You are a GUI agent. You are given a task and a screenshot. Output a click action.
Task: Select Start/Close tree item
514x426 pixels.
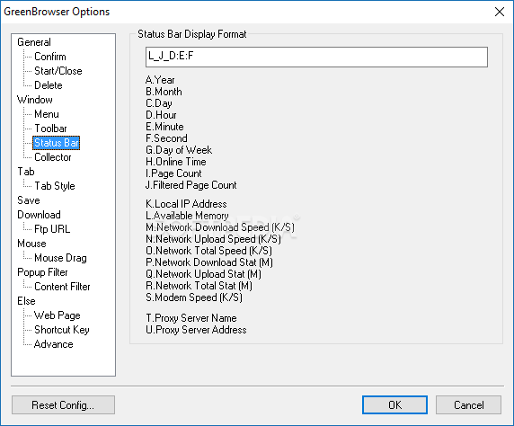click(x=58, y=71)
